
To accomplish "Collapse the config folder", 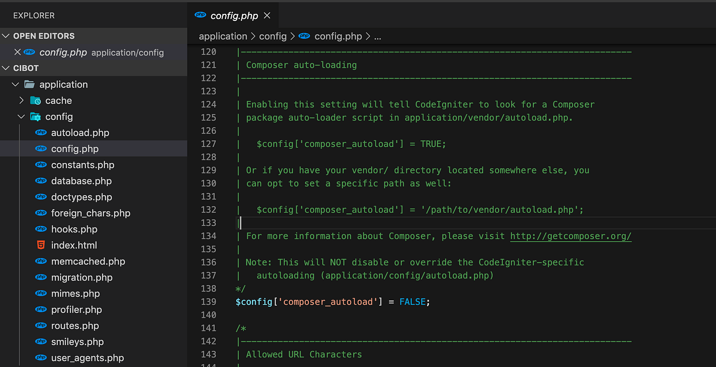I will (x=21, y=117).
